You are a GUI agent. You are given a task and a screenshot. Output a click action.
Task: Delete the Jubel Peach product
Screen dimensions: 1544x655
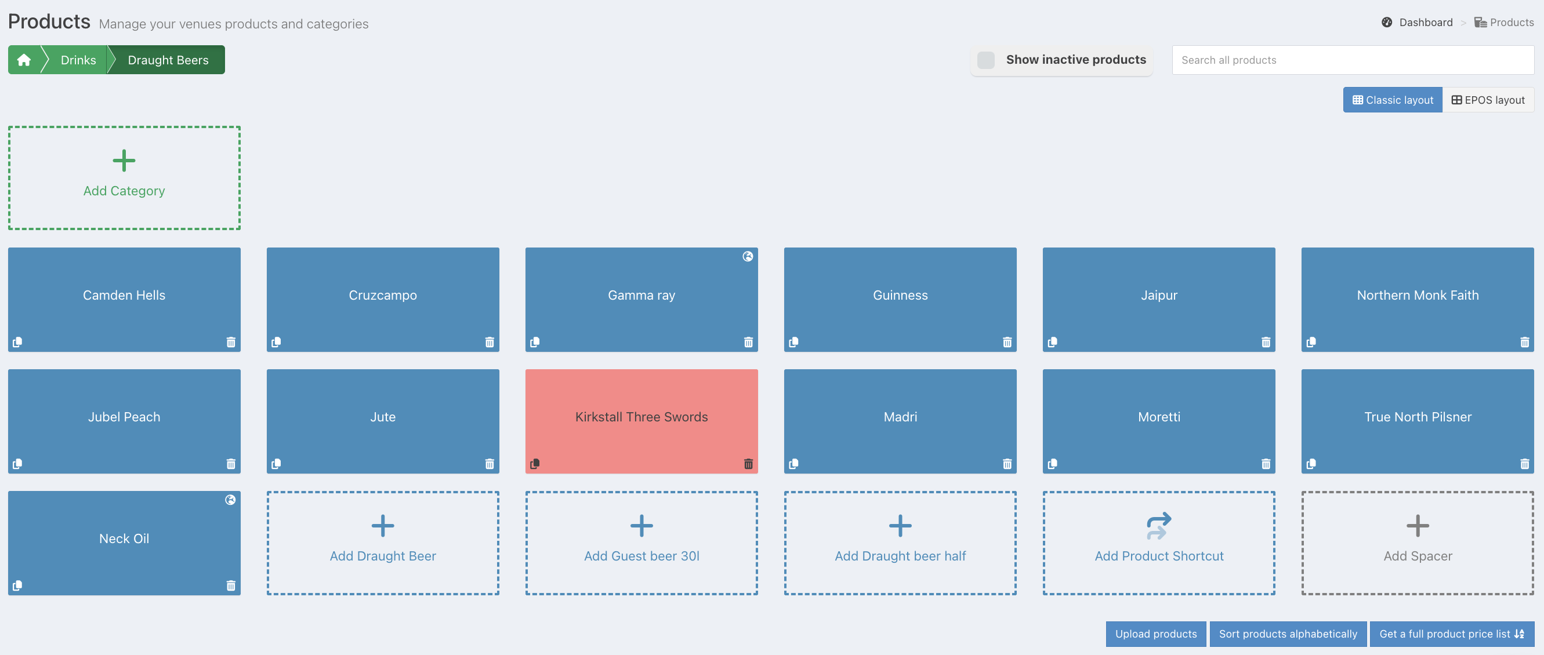click(231, 464)
